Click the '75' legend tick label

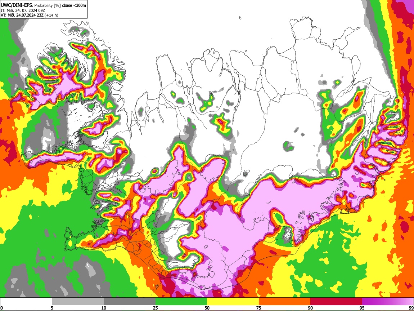tap(259, 308)
